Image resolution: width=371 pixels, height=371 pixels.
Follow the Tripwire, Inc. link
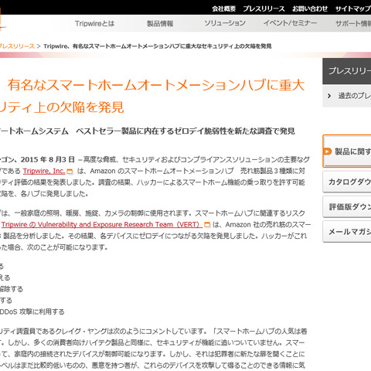coord(44,171)
